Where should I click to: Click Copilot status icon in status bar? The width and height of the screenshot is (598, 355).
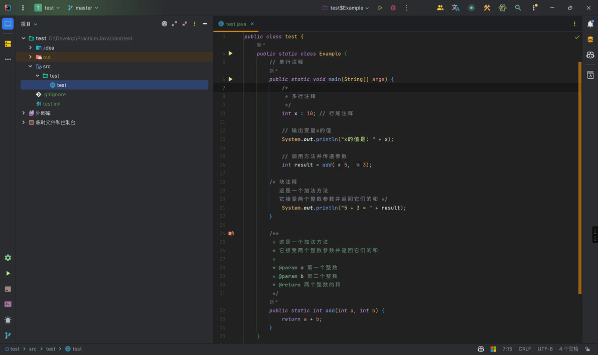coord(481,349)
